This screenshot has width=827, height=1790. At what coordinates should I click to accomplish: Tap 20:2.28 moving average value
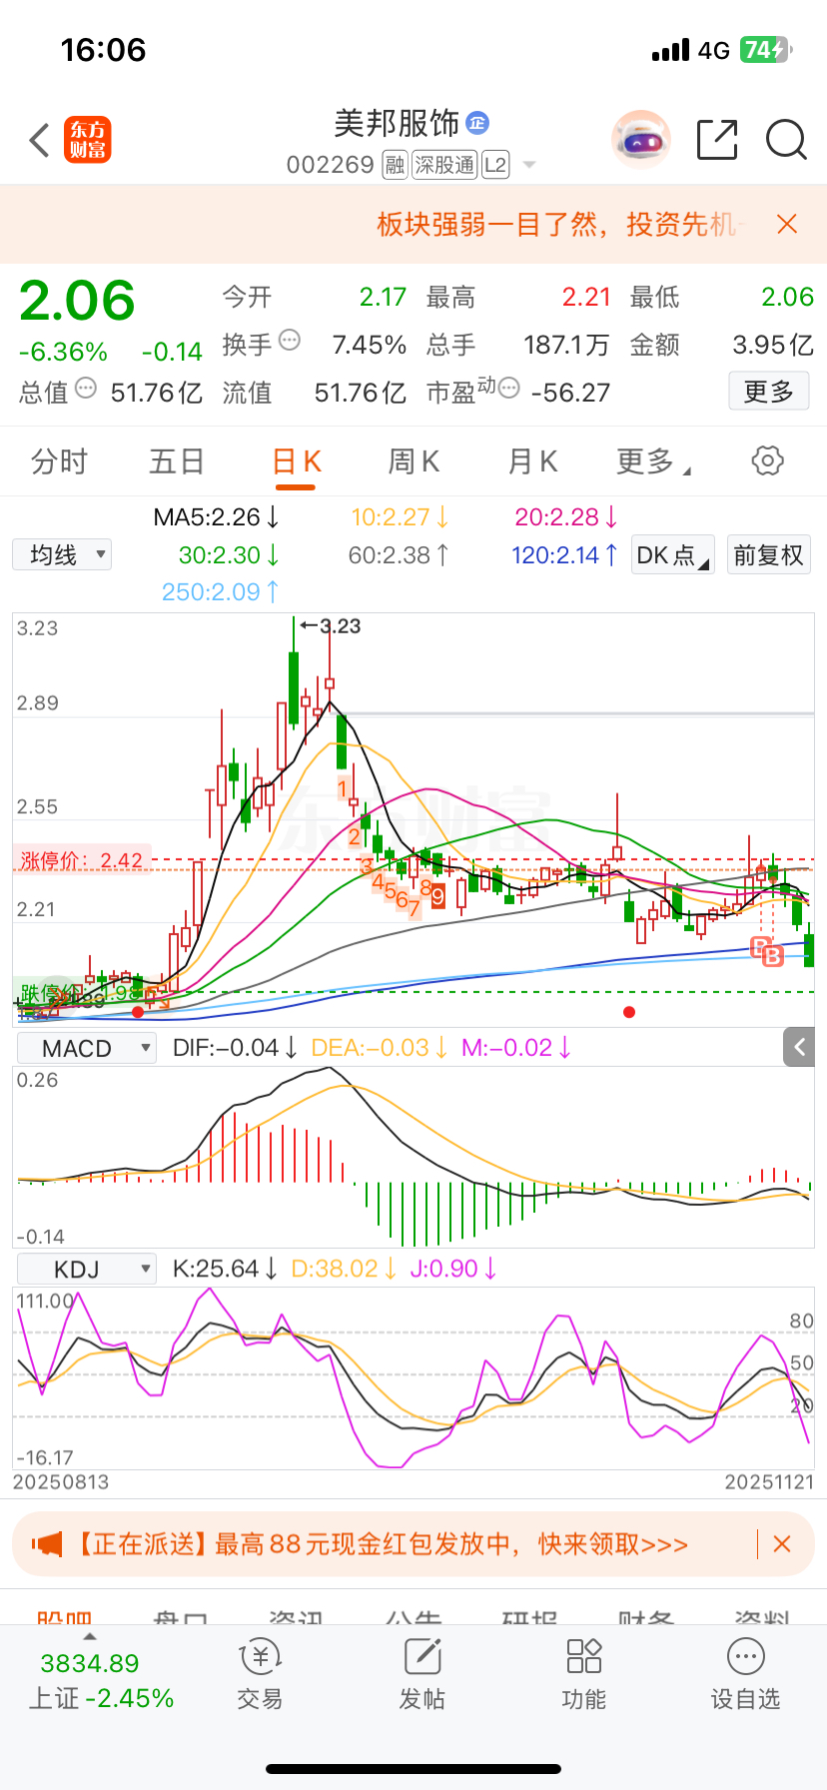[566, 517]
